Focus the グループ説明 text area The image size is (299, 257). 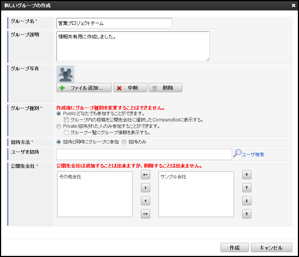[x=133, y=46]
